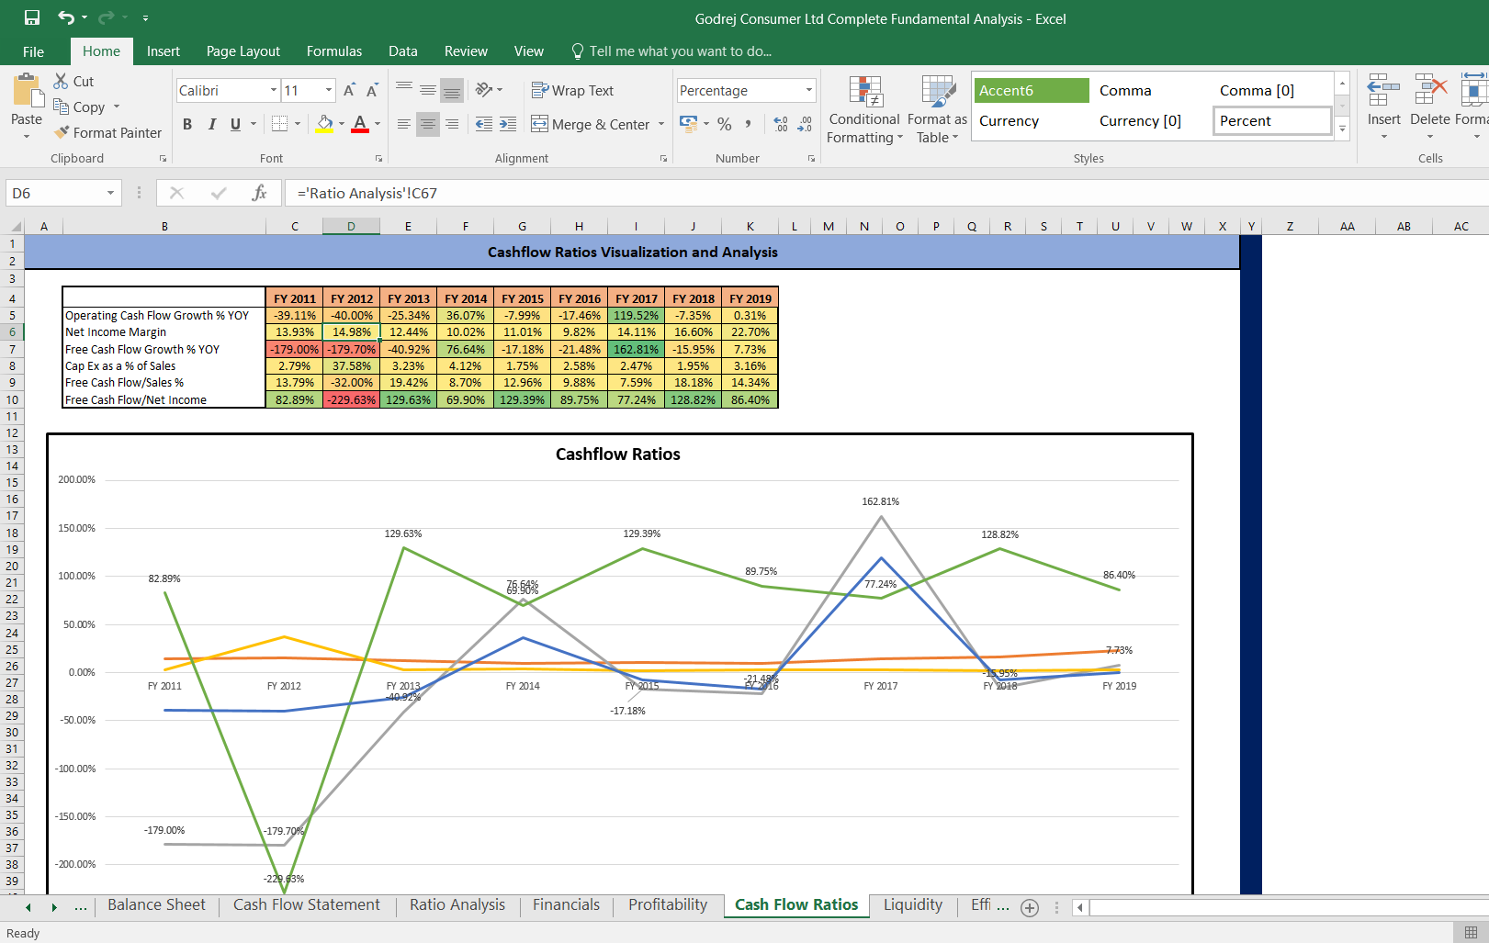Click the Delete cells icon
The width and height of the screenshot is (1489, 943).
pyautogui.click(x=1430, y=90)
